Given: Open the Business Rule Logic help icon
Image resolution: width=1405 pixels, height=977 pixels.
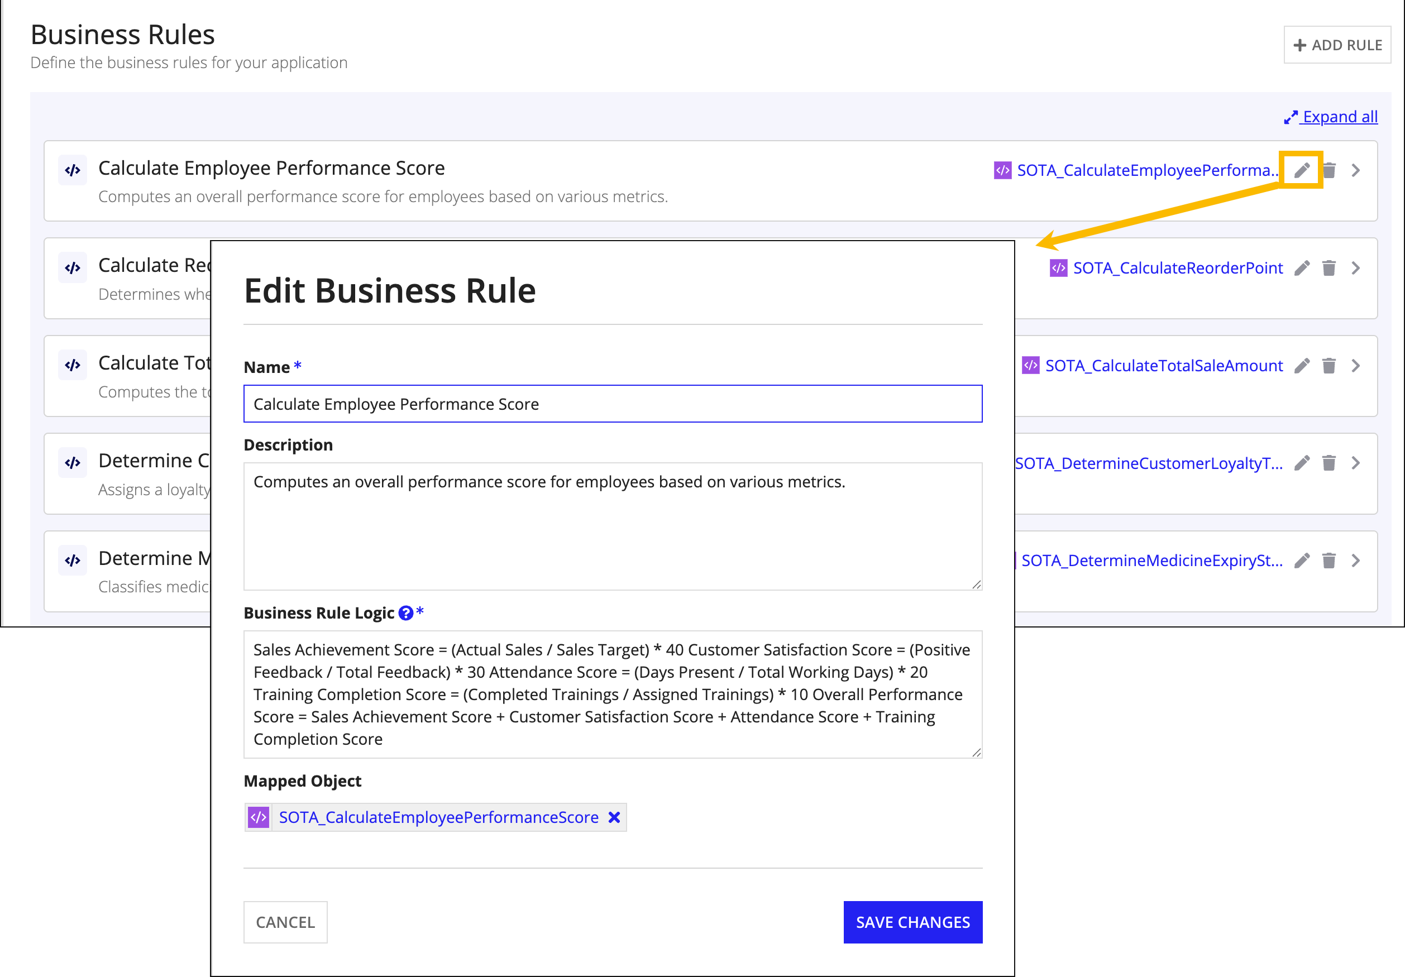Looking at the screenshot, I should 406,613.
